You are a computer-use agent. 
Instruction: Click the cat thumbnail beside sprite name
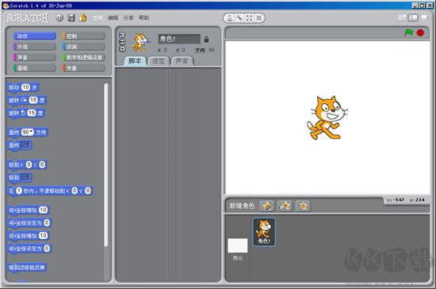coord(140,42)
